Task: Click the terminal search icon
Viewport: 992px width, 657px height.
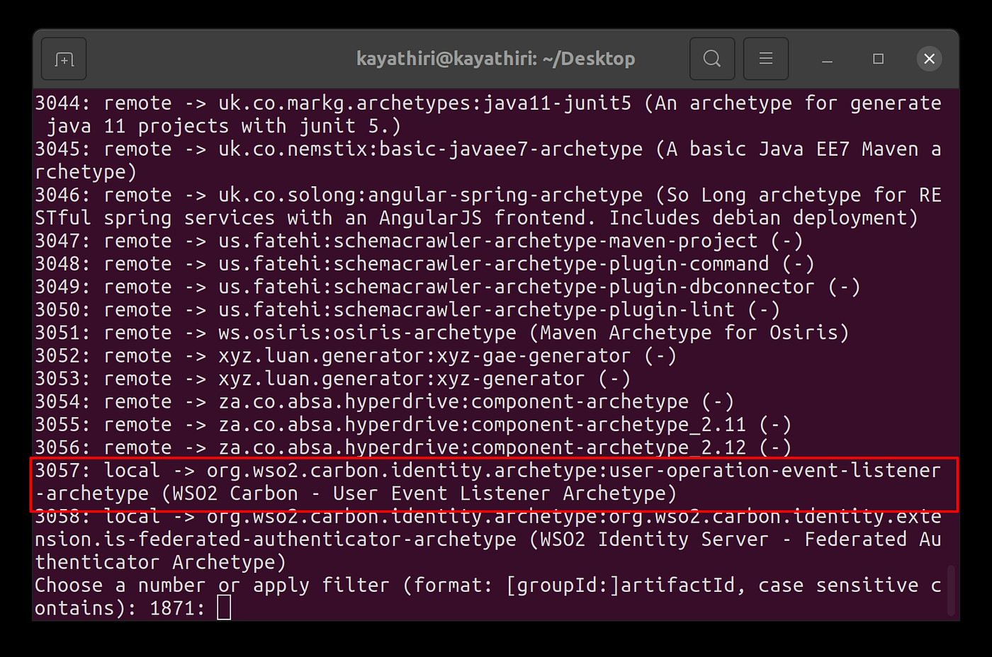Action: tap(712, 59)
